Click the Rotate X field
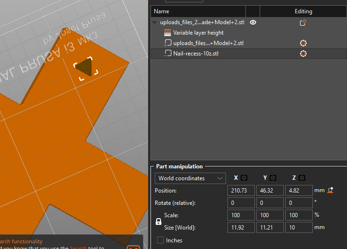This screenshot has width=347, height=249. 241,203
